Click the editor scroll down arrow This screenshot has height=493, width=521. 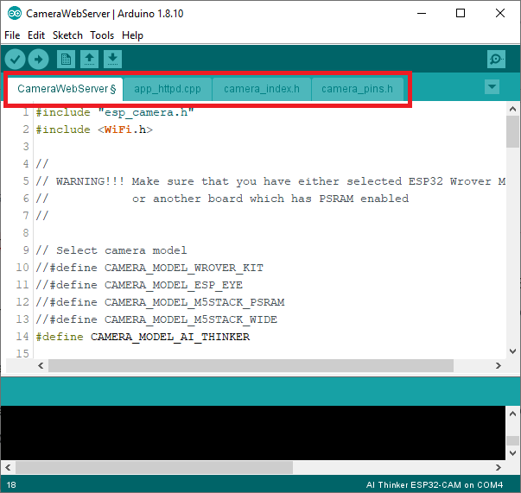(512, 351)
